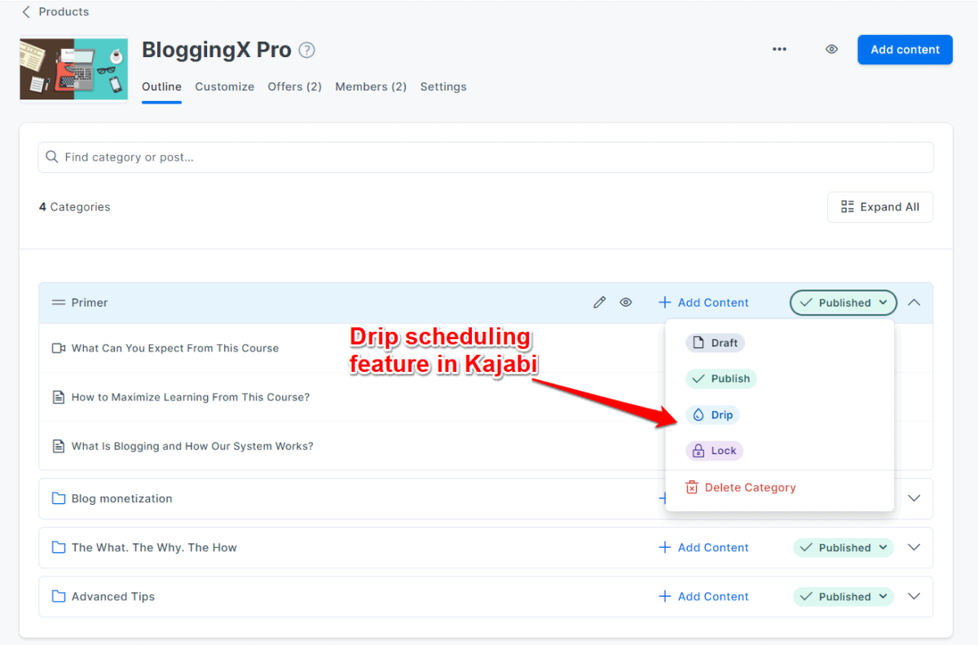Open the Customize tab
Image resolution: width=978 pixels, height=645 pixels.
[224, 86]
